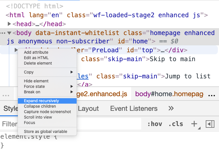219x151 pixels.
Task: Click the Skip to main anchor text
Action: coord(173,59)
